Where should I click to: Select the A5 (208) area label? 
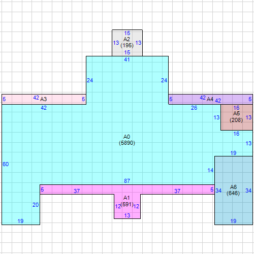236,117
